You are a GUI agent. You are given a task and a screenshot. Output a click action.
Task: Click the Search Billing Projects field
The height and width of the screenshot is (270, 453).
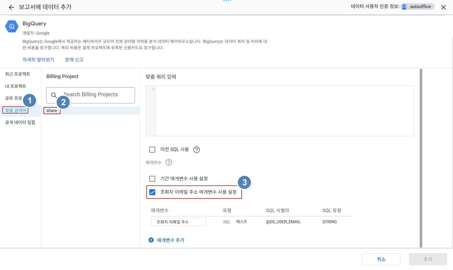point(91,95)
